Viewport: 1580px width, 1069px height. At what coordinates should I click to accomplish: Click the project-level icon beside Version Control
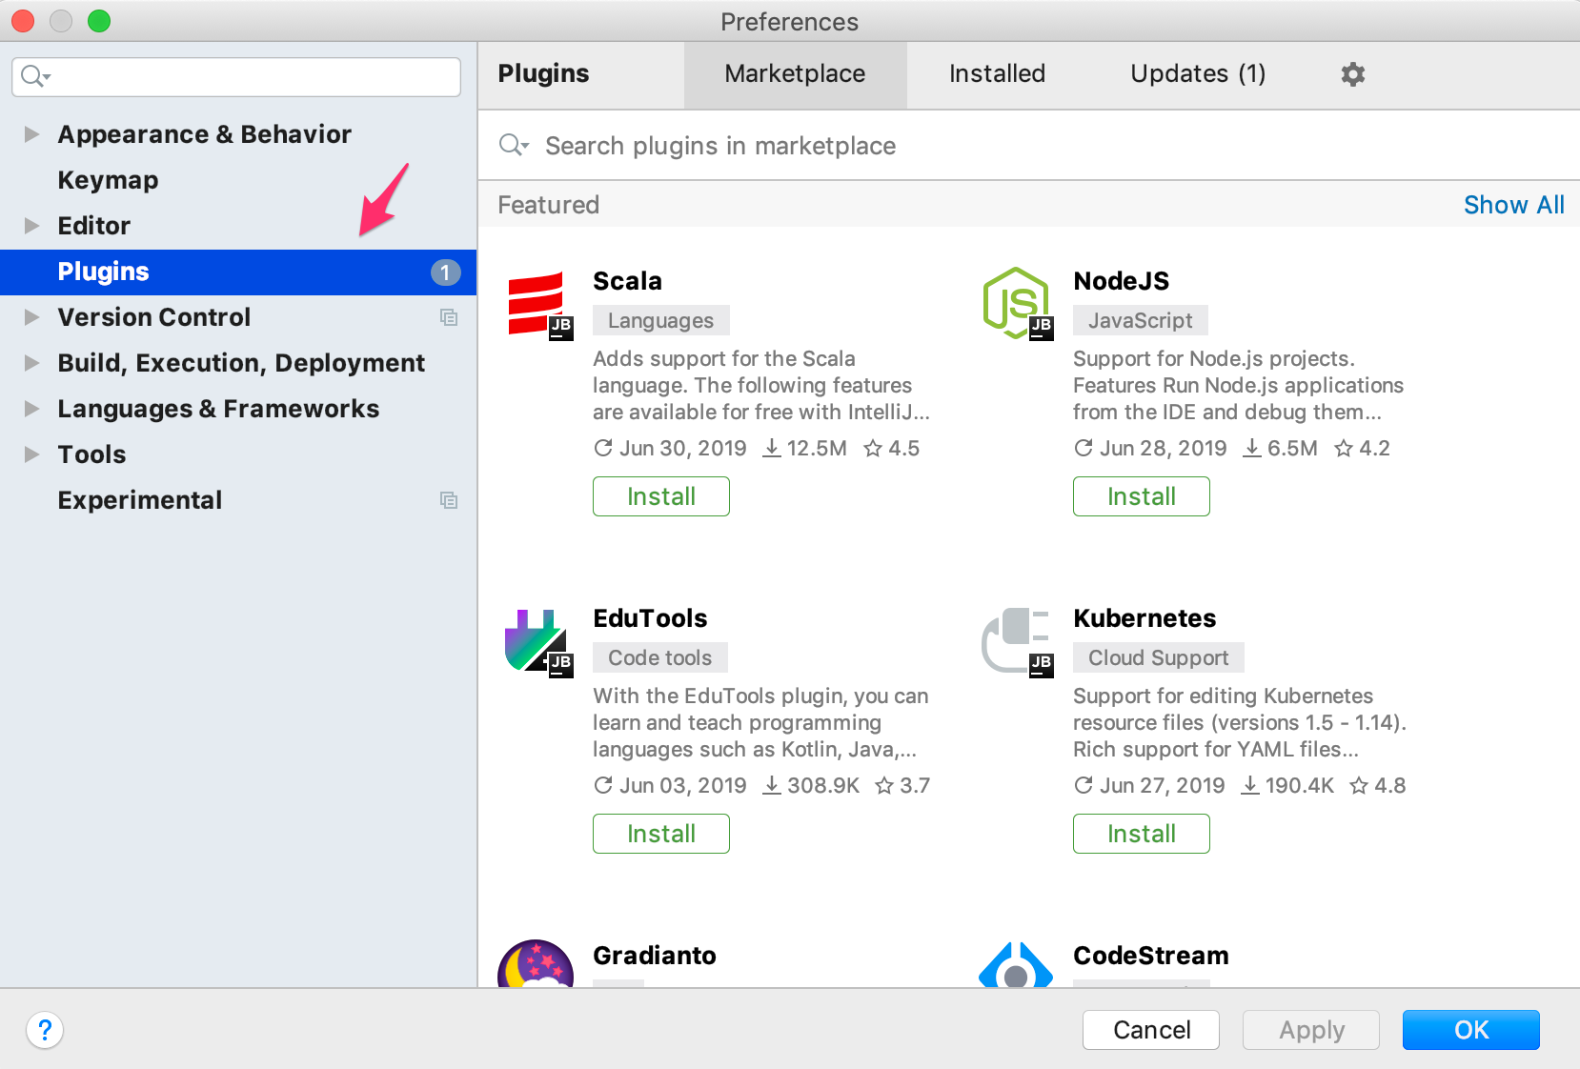click(x=449, y=317)
